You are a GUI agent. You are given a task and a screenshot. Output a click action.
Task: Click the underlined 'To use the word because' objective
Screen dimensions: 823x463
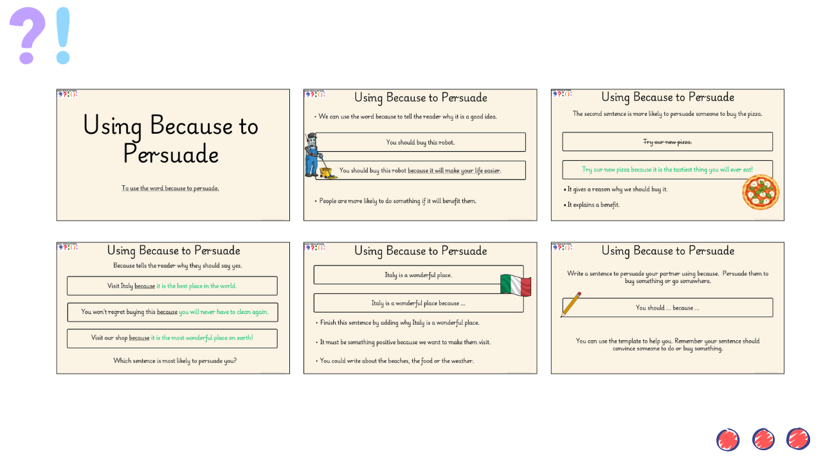click(170, 188)
